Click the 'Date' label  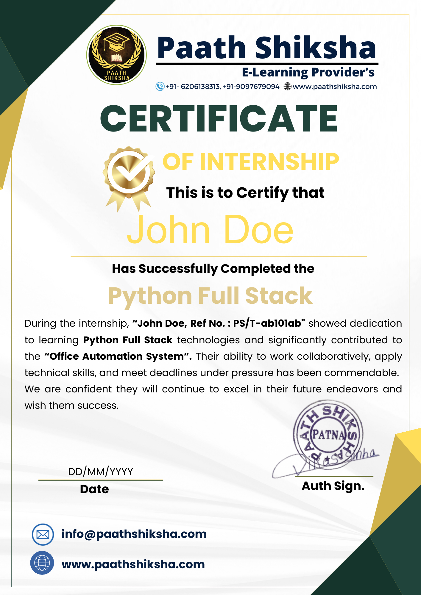pyautogui.click(x=94, y=489)
